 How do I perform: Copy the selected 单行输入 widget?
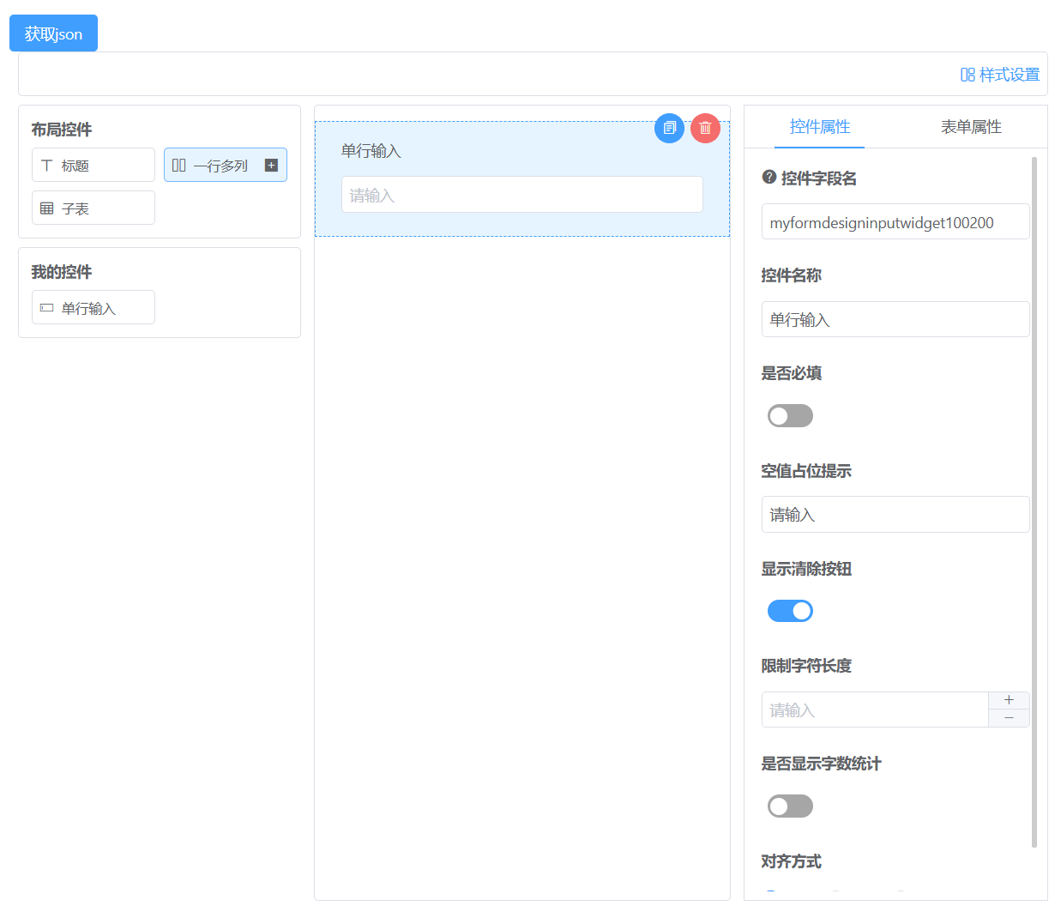(x=669, y=128)
